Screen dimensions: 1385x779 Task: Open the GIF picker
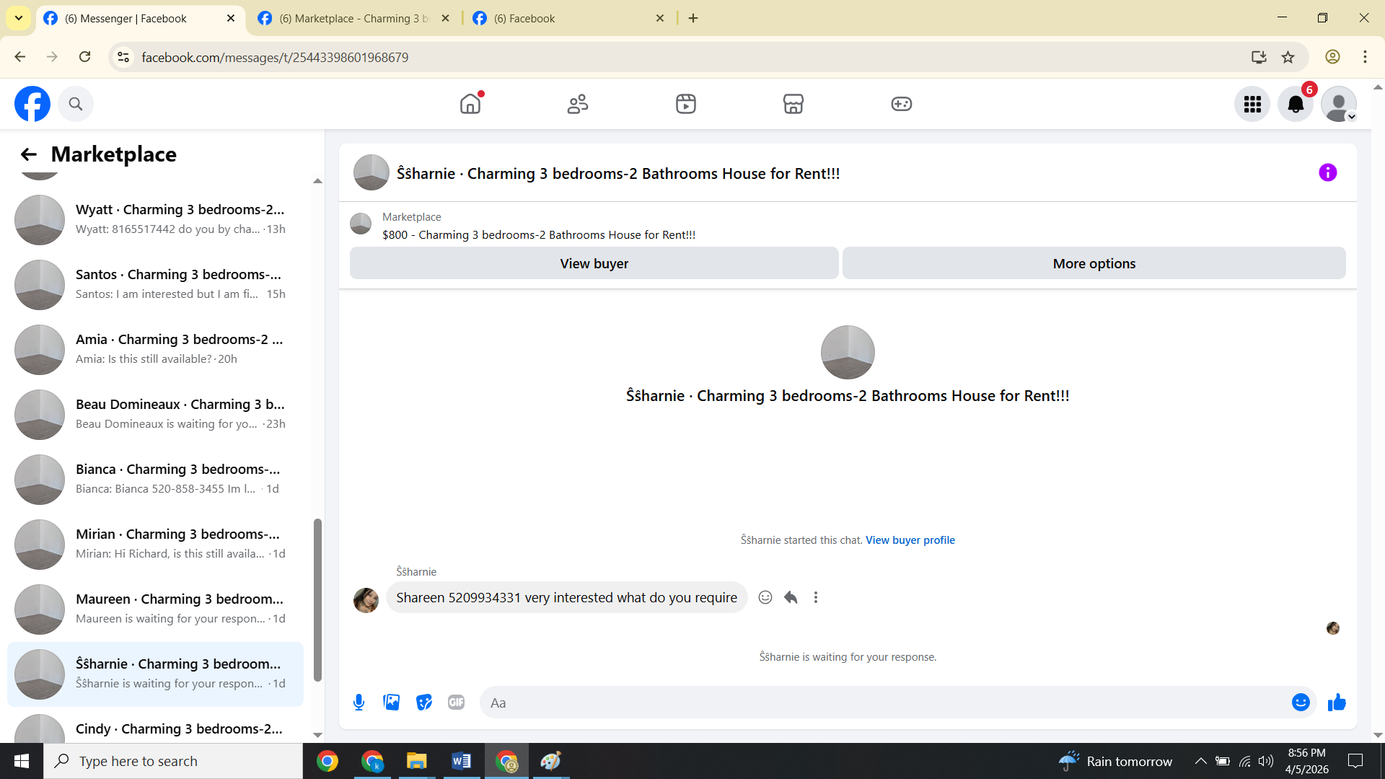(x=456, y=703)
